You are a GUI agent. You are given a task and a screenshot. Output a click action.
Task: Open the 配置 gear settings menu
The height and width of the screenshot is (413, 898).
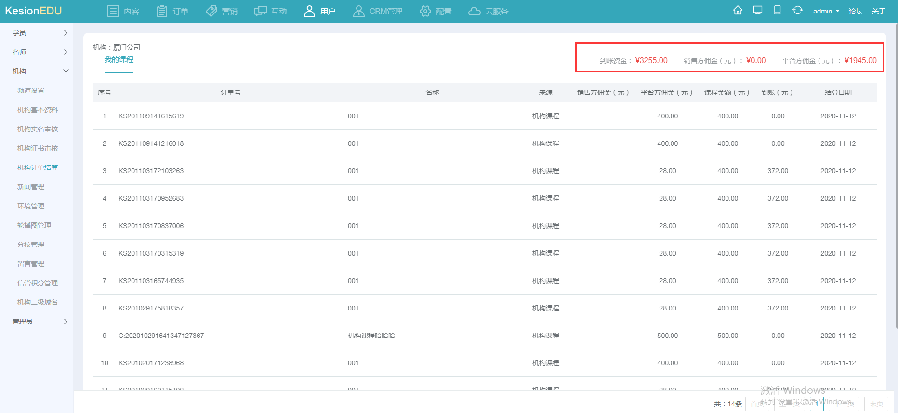(x=436, y=11)
